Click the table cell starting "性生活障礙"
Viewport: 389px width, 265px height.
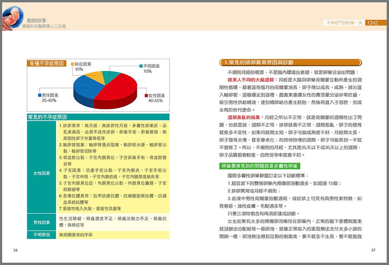click(x=113, y=222)
